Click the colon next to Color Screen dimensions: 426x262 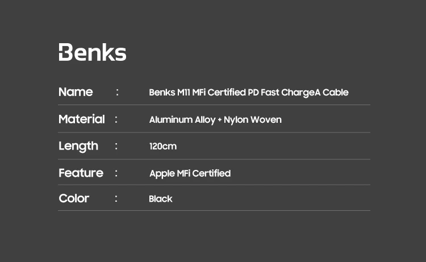[x=116, y=198]
